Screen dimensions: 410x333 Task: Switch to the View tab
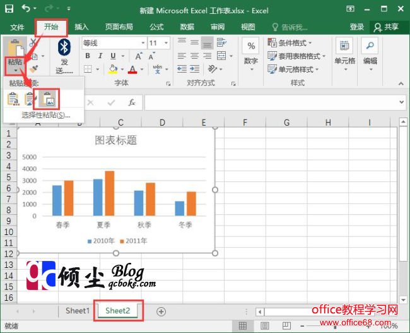248,27
